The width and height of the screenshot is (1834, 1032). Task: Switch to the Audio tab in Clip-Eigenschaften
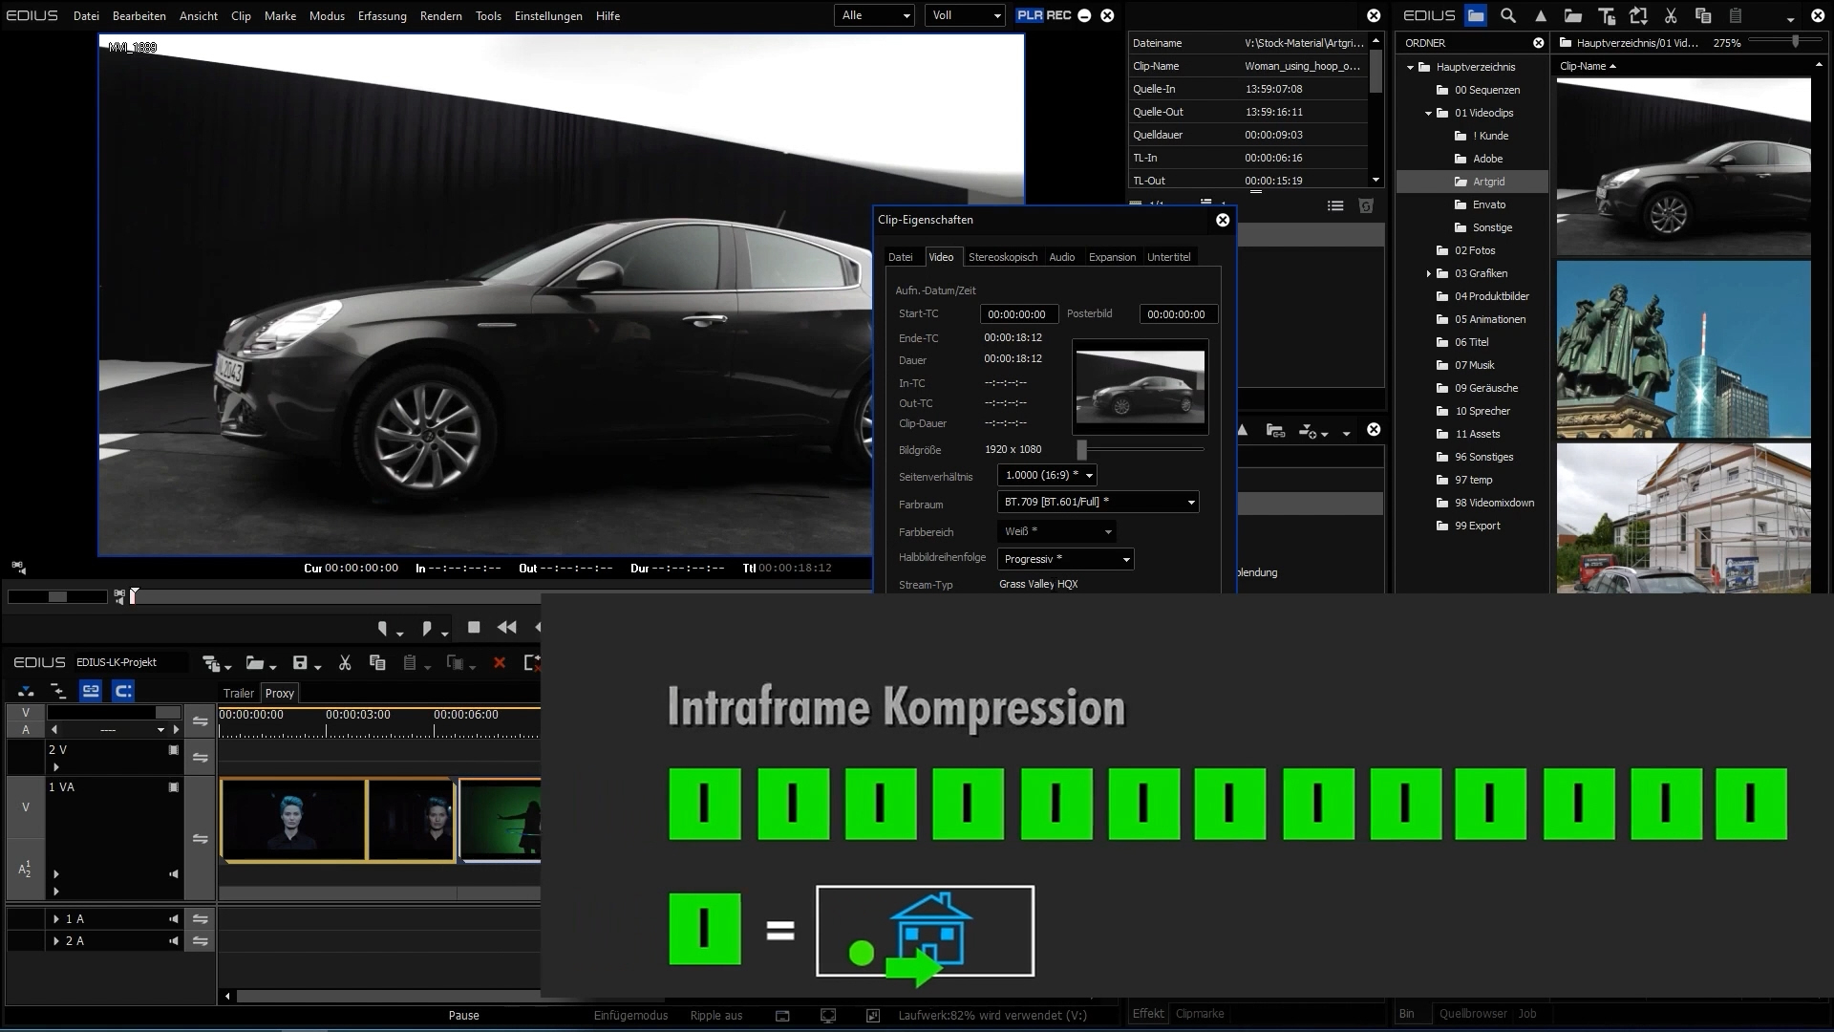click(1061, 257)
